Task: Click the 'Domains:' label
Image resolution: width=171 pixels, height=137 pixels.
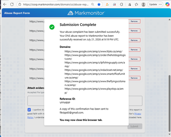Action: coord(65,47)
